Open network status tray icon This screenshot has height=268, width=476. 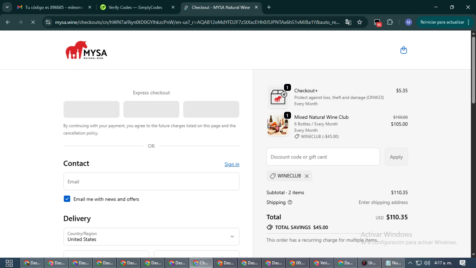tap(419, 263)
